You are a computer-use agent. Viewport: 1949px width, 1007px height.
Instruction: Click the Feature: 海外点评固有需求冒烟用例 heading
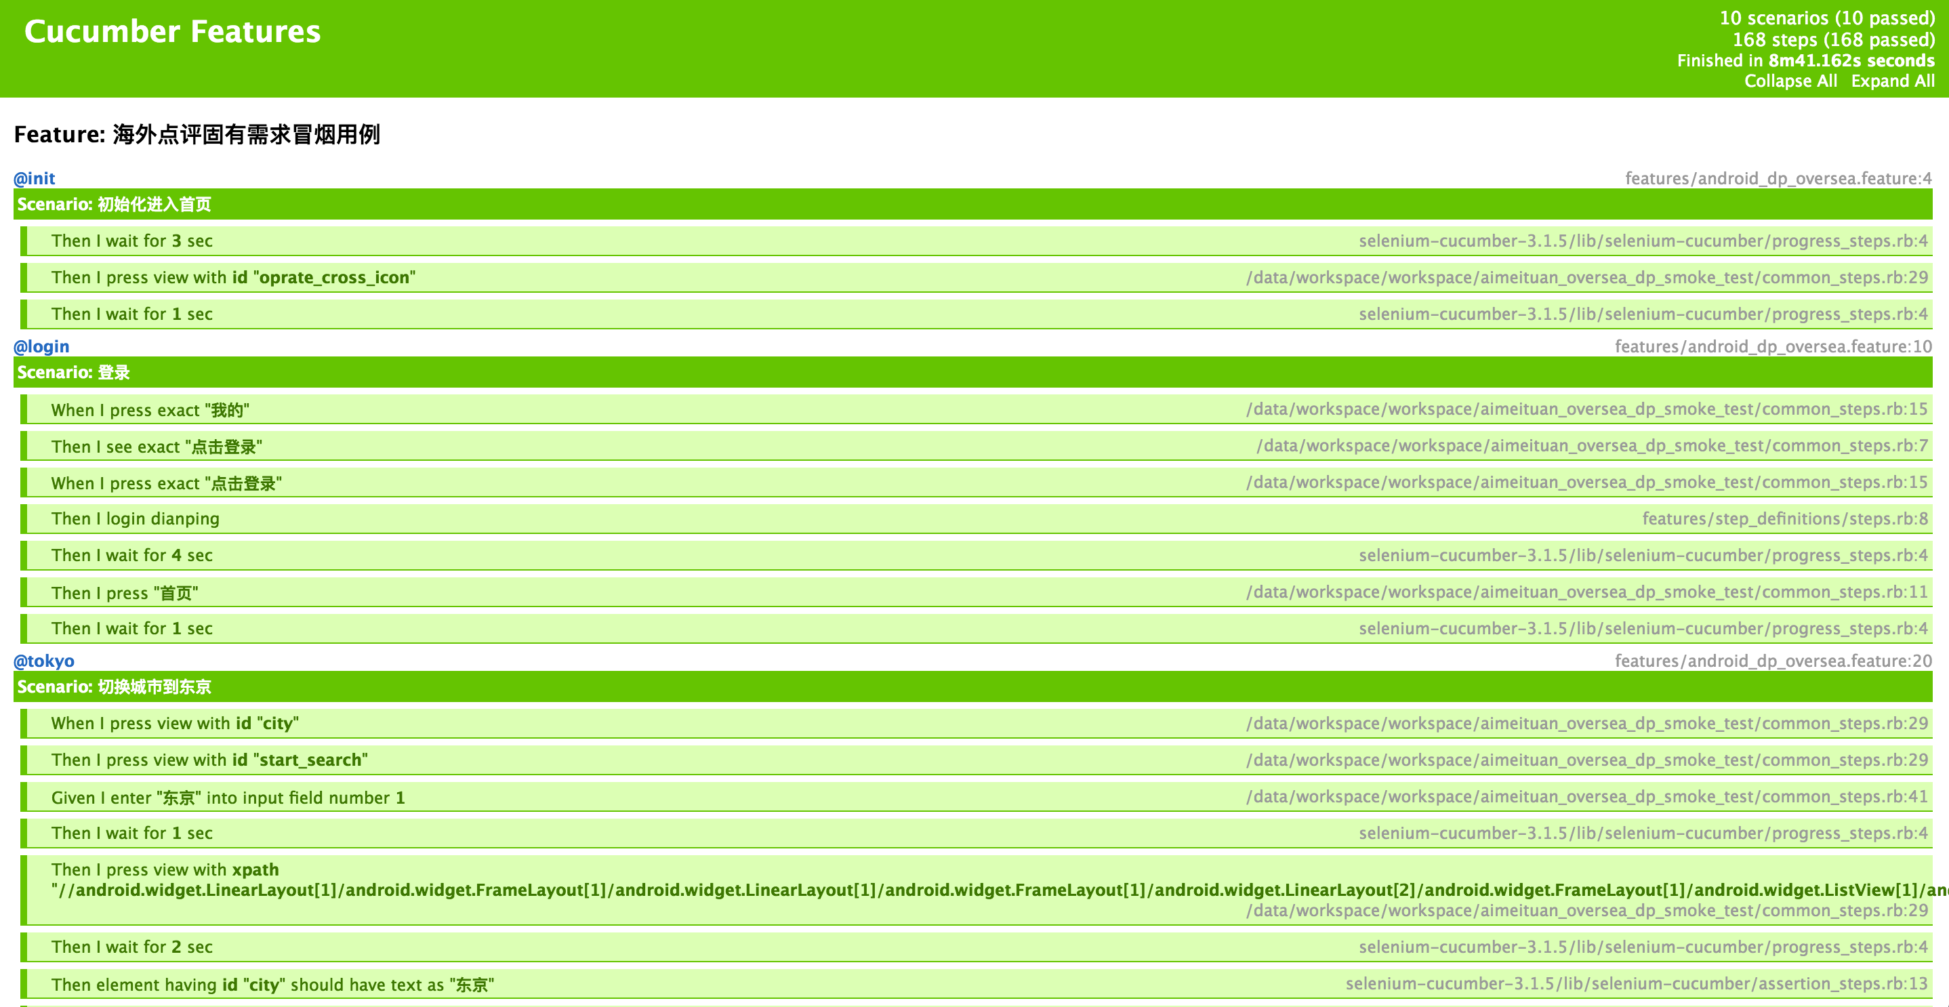click(197, 134)
